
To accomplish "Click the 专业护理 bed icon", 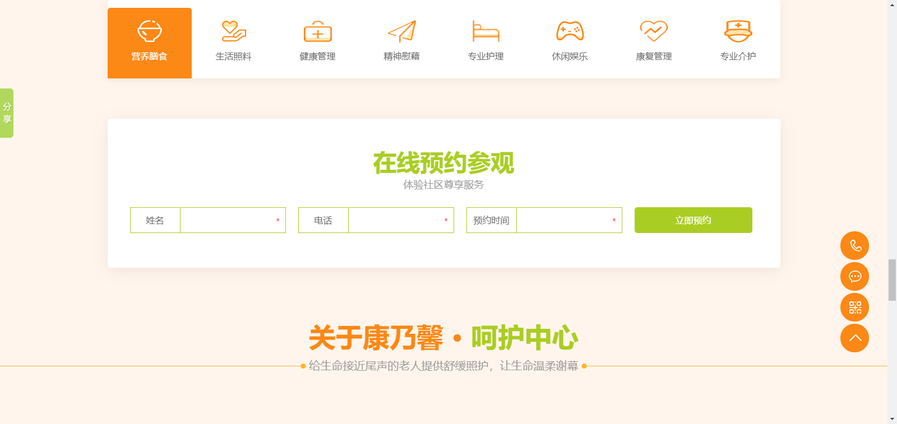I will click(x=486, y=31).
